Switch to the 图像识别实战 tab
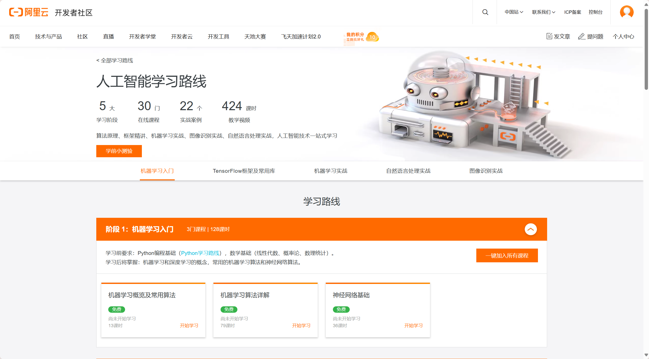This screenshot has width=649, height=359. (x=485, y=171)
